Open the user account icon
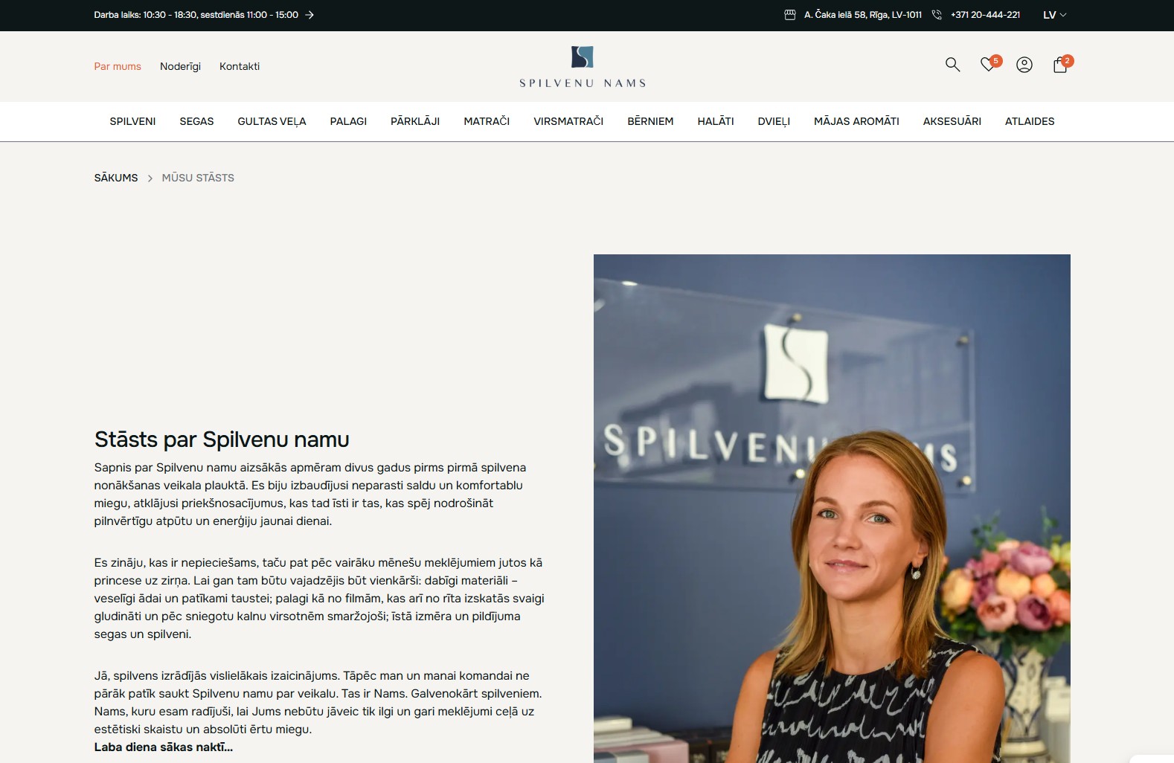This screenshot has height=763, width=1174. (x=1024, y=65)
